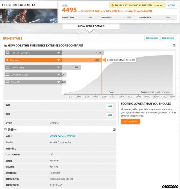The width and height of the screenshot is (180, 189).
Task: Click the 9.18.13.3467 driver version value
Action: 56,185
